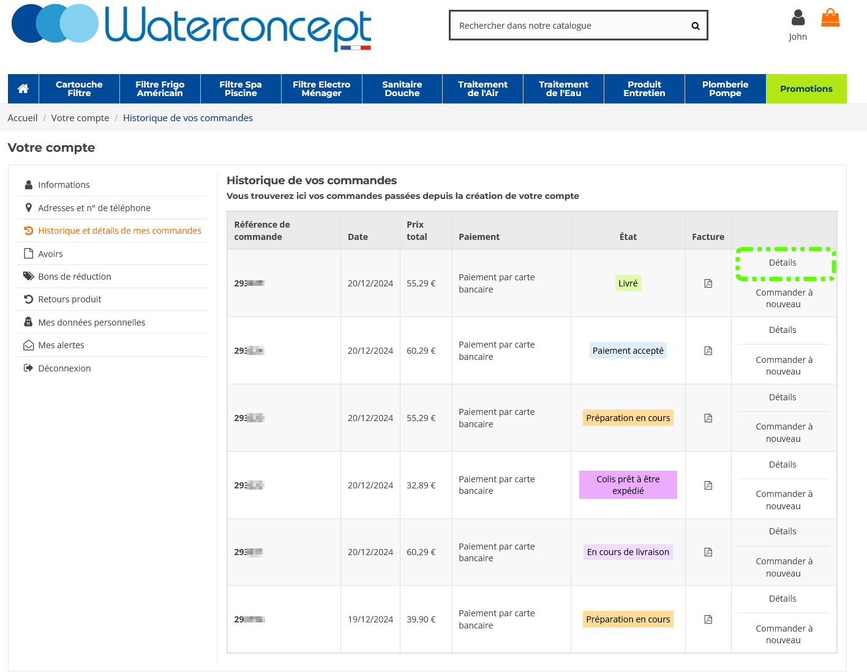This screenshot has height=672, width=867.
Task: View Détails of the Livré order
Action: tap(783, 263)
